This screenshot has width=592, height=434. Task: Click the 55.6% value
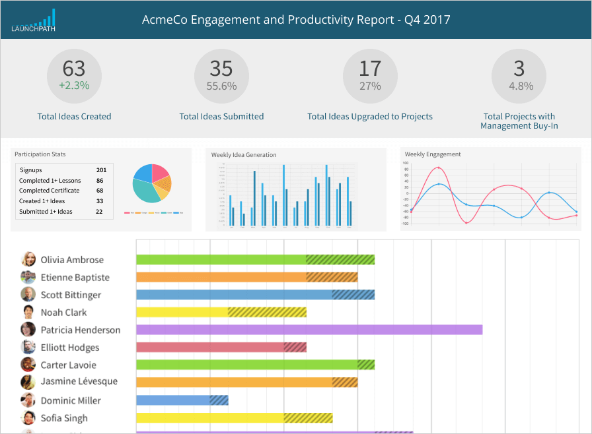coord(221,86)
